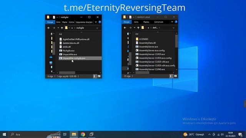Open the Dosya tab in noAgile window
Viewport: 246px width, 138px height.
click(50, 22)
